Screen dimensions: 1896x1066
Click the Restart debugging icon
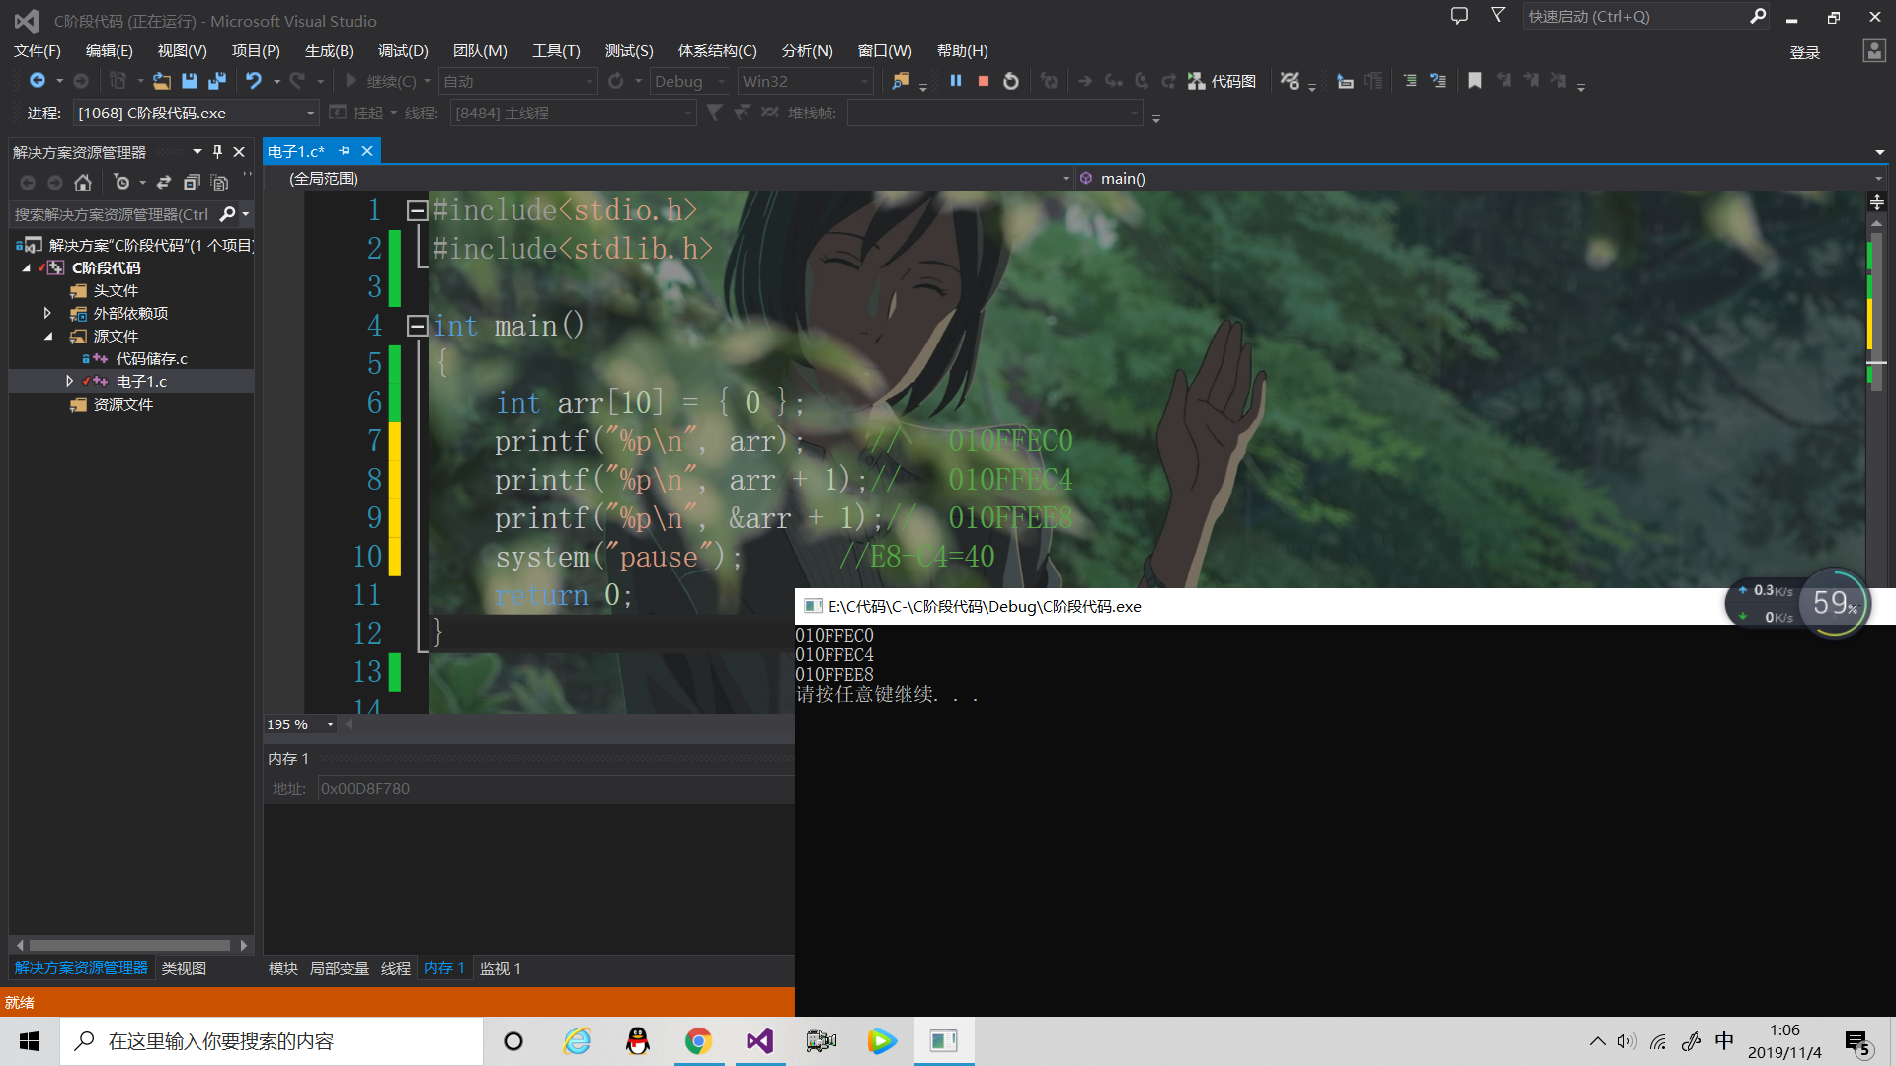(1011, 81)
